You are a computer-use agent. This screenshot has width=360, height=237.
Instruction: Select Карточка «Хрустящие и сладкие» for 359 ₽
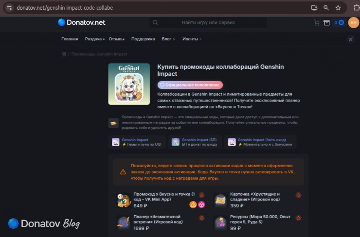click(x=257, y=200)
